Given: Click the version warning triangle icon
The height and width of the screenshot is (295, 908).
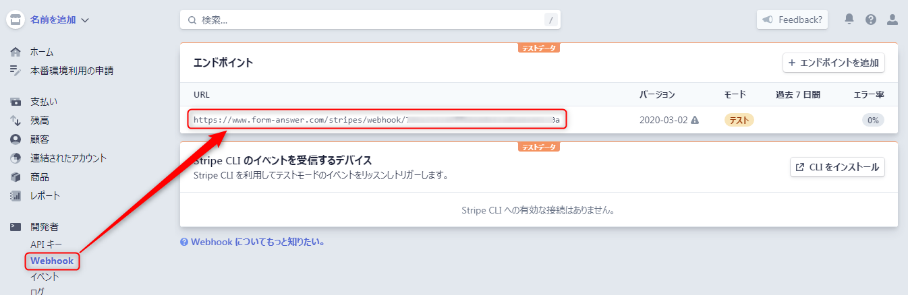Looking at the screenshot, I should tap(695, 120).
